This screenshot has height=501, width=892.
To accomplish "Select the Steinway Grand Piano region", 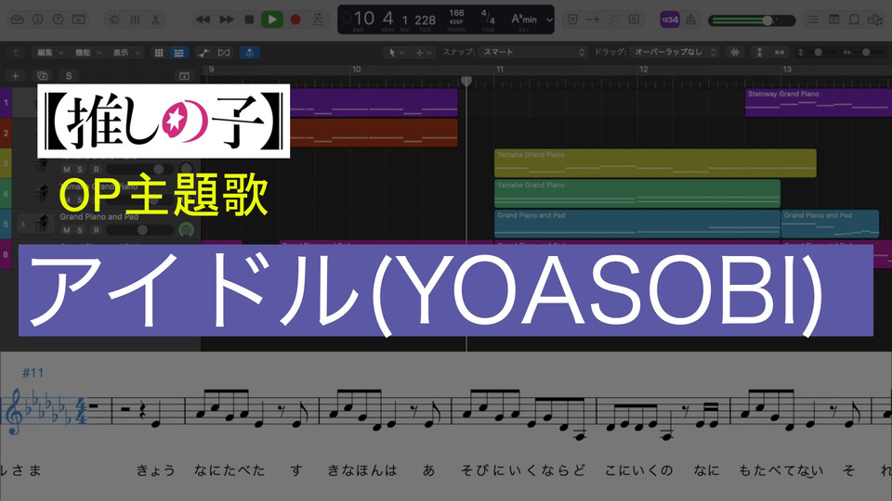I will pos(818,102).
